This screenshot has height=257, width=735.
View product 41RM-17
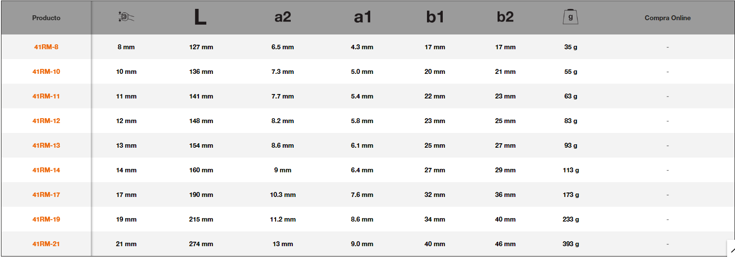pos(46,195)
